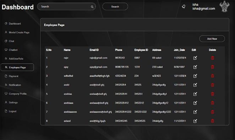Screen dimensions: 235x140
Task: Select the address cell w32423
Action: [x=157, y=76]
